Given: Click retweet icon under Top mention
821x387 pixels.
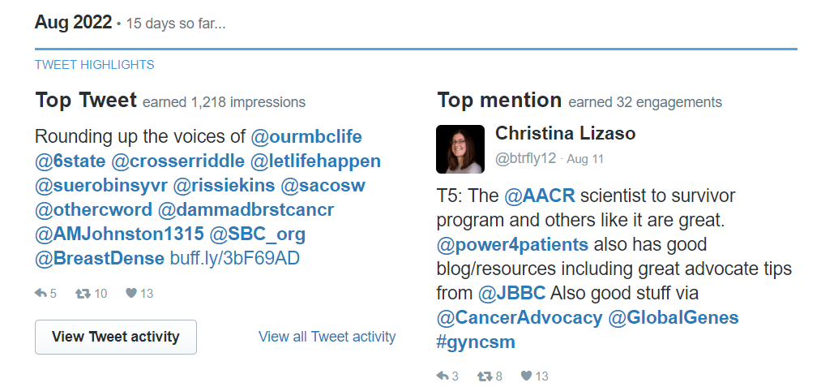Looking at the screenshot, I should (x=484, y=376).
